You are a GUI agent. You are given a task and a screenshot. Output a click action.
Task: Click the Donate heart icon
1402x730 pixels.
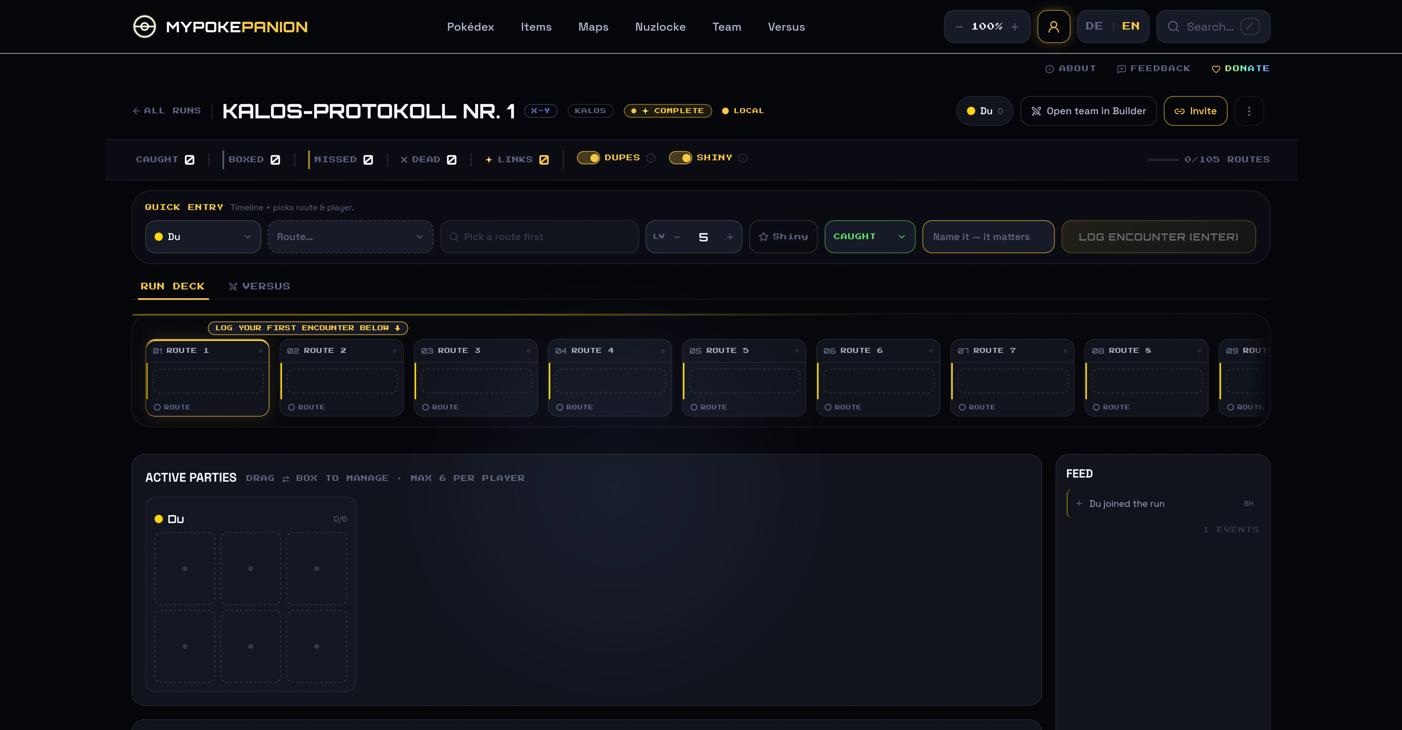coord(1216,69)
